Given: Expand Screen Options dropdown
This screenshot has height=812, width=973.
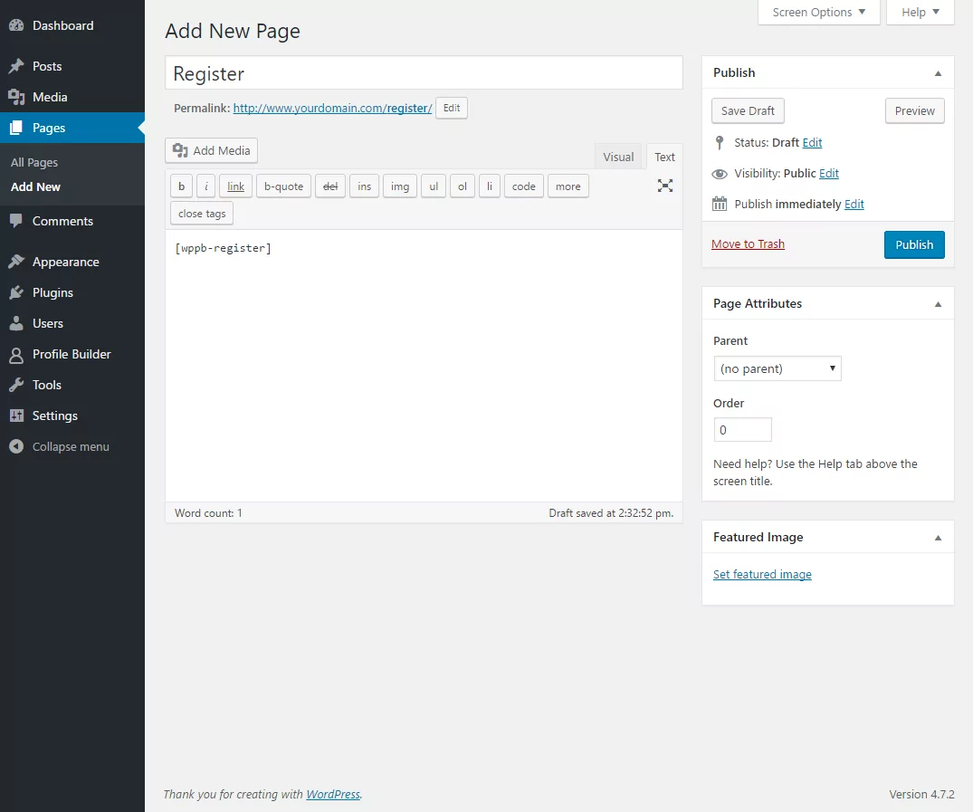Looking at the screenshot, I should click(x=818, y=12).
